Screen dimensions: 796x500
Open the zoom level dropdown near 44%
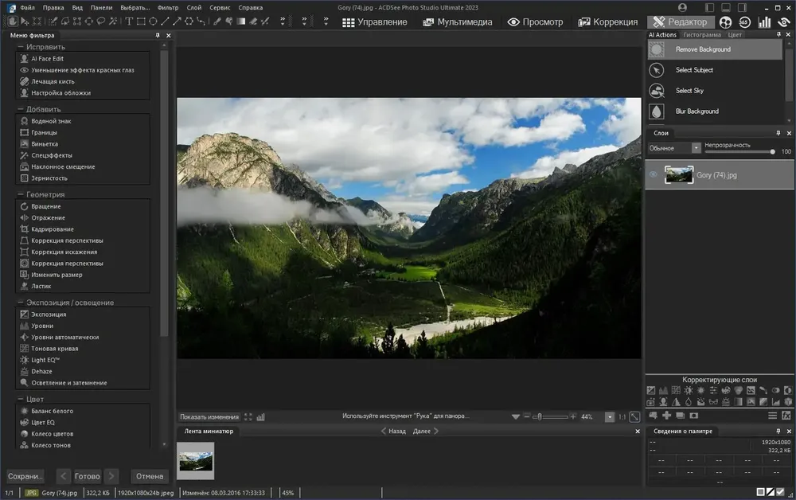pyautogui.click(x=610, y=416)
